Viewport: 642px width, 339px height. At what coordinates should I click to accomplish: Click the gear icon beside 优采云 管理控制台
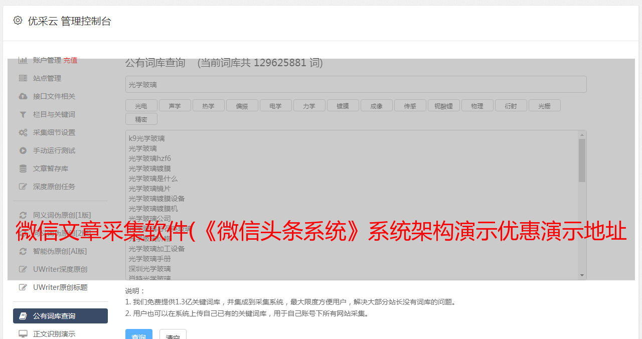[18, 21]
